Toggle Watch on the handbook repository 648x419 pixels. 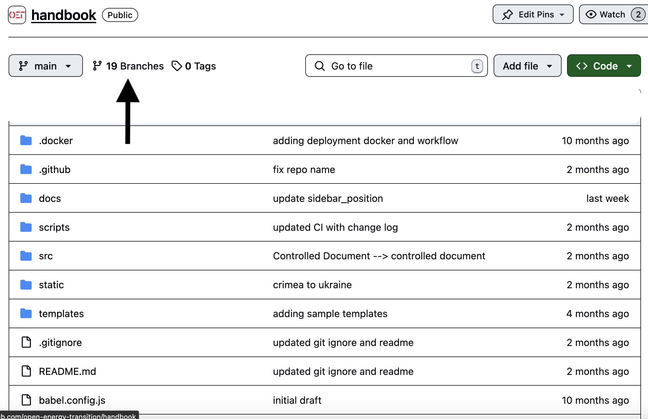pyautogui.click(x=606, y=15)
